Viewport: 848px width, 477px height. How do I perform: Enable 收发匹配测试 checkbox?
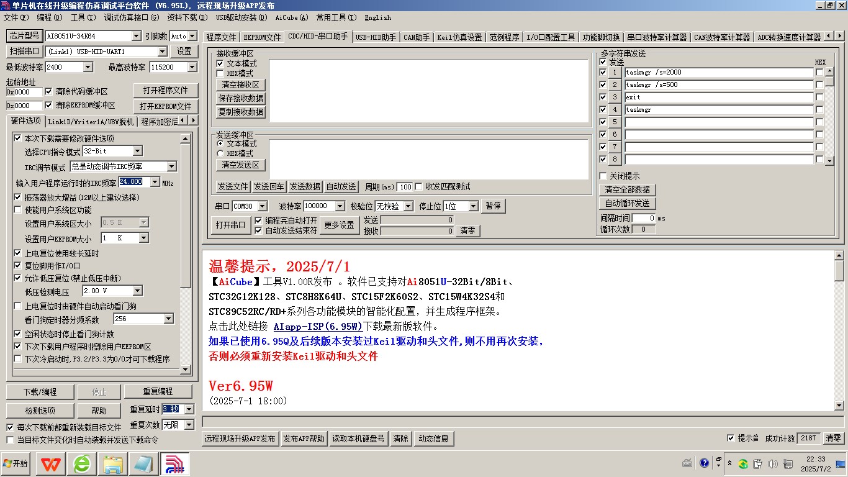[x=419, y=186]
